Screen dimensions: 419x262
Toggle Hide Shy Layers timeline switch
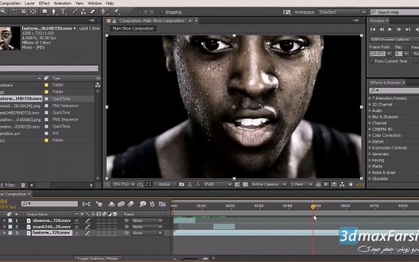tap(112, 204)
